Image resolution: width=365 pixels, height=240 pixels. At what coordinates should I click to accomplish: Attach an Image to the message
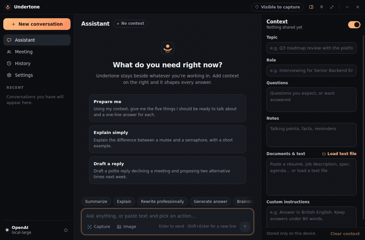tap(126, 227)
